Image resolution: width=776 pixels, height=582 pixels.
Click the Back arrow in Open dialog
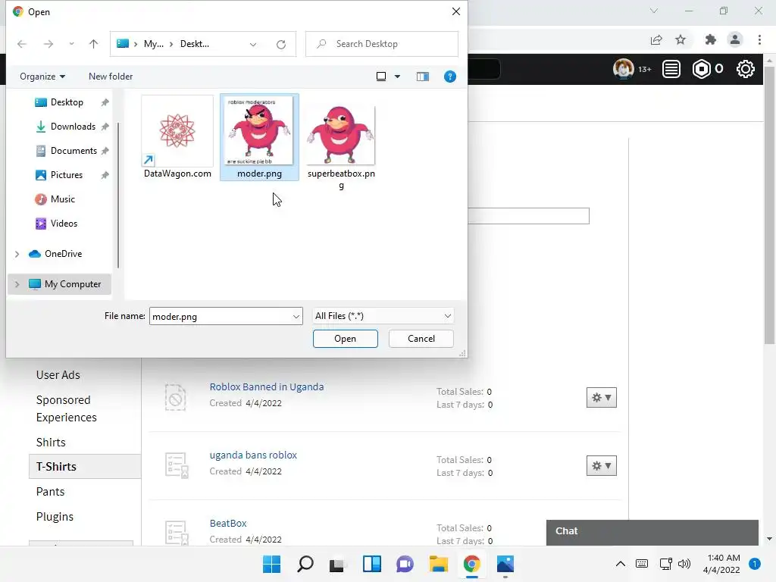coord(22,44)
